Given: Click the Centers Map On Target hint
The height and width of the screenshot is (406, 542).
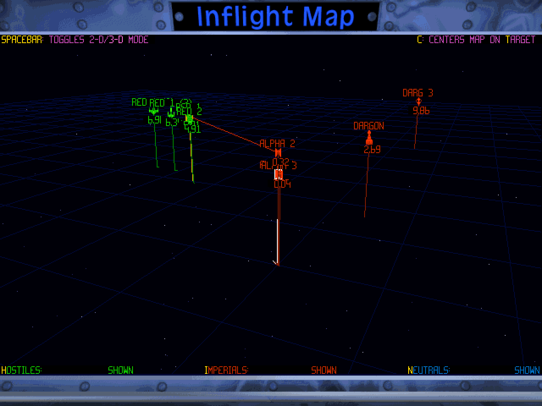Looking at the screenshot, I should pos(476,40).
